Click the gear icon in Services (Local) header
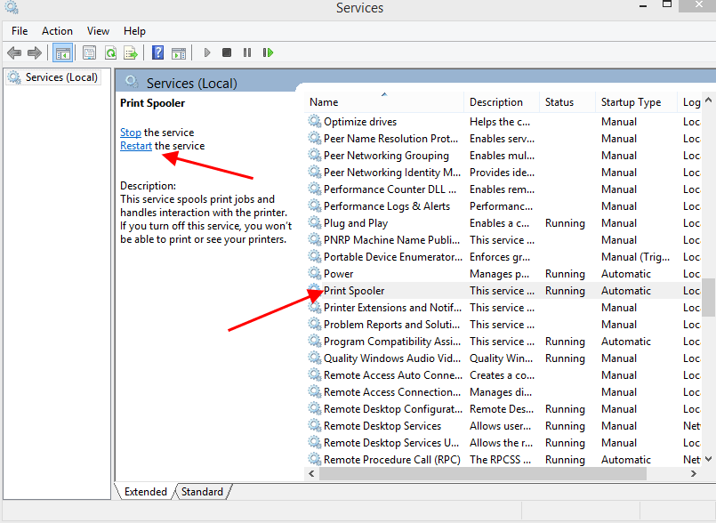Viewport: 716px width, 523px height. [133, 82]
